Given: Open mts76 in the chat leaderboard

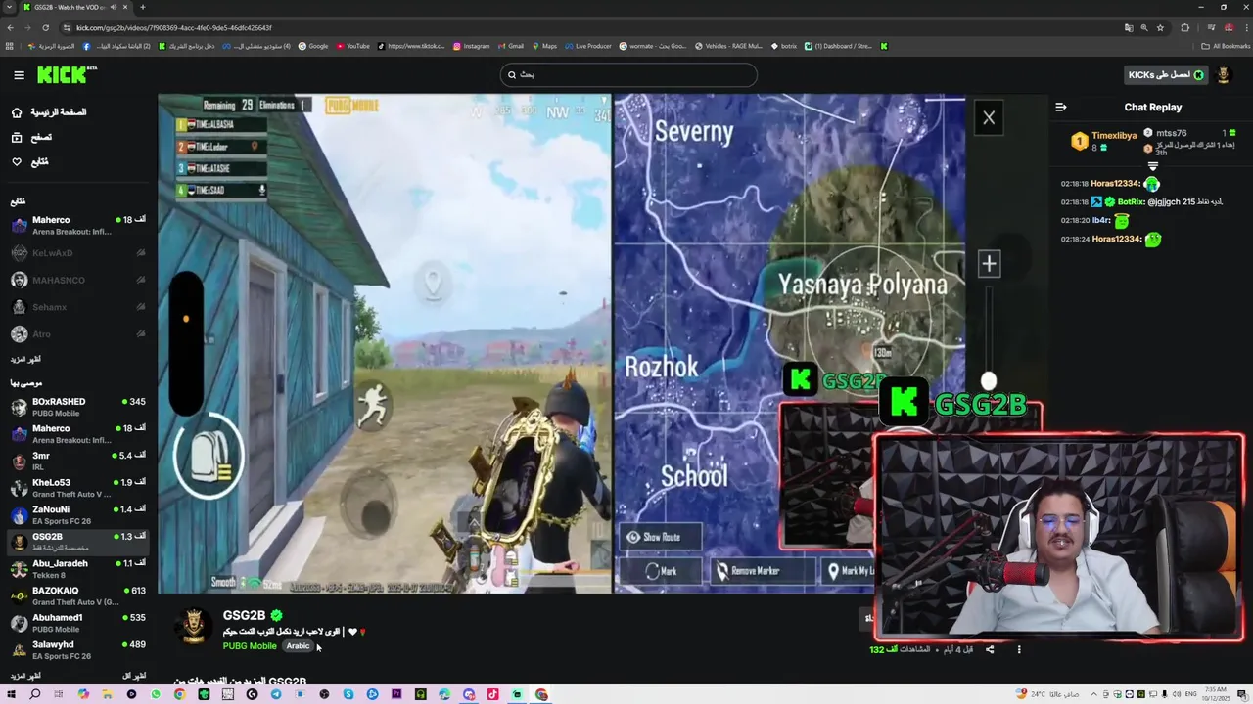Looking at the screenshot, I should pos(1171,133).
